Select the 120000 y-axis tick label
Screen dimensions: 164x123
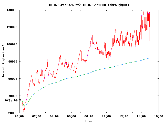pos(12,27)
